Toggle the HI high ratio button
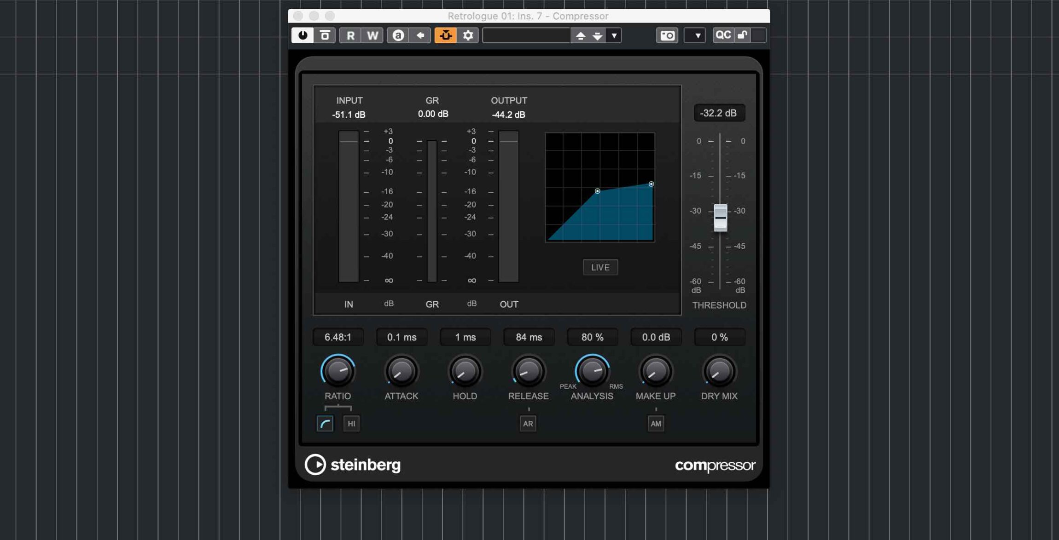 click(x=351, y=424)
